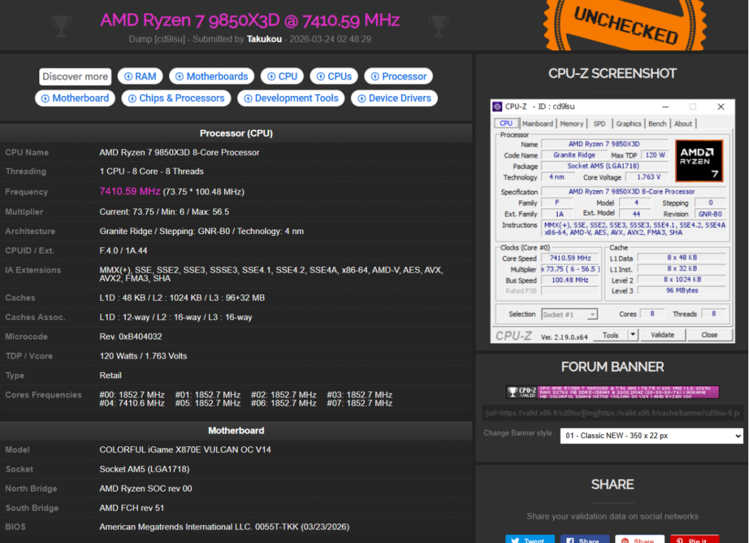Click the Bus Speed 100.48 MHz field in CPU-Z
The width and height of the screenshot is (749, 543).
[570, 280]
